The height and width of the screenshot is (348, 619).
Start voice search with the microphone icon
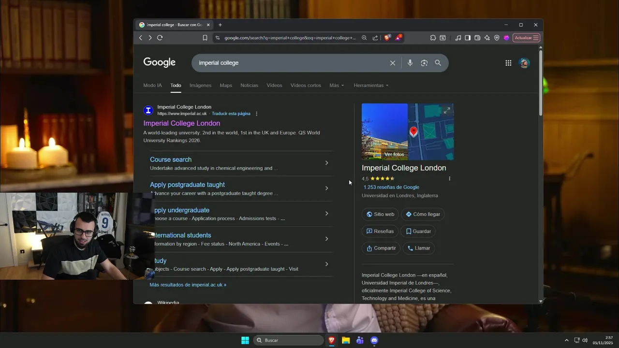tap(410, 63)
